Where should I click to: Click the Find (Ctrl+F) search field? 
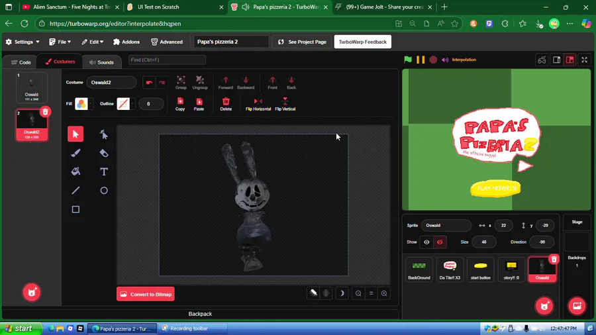coord(168,60)
